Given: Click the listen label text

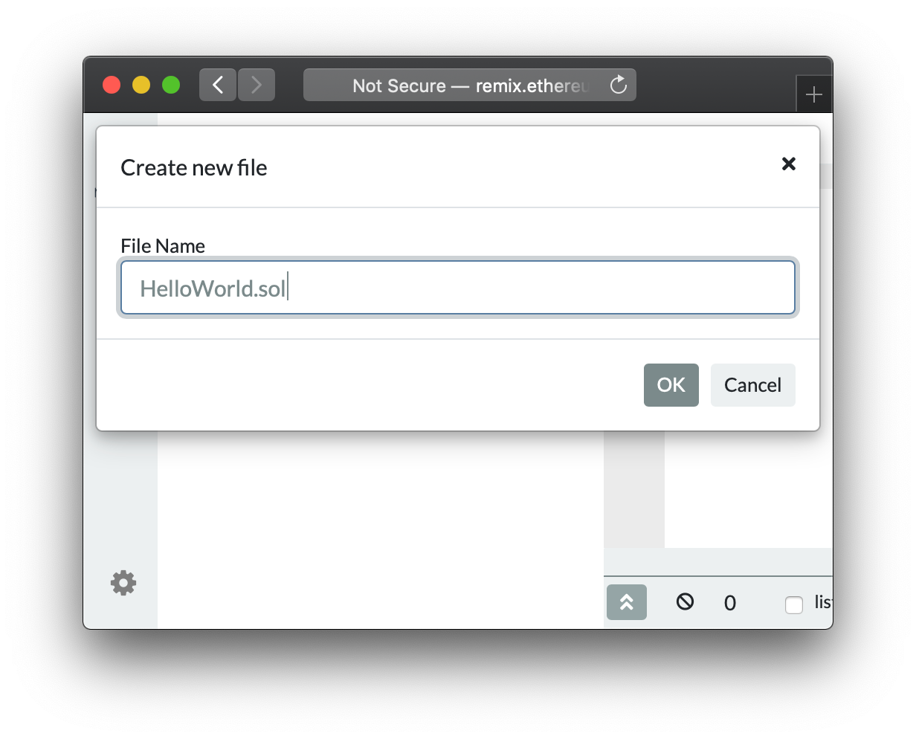Looking at the screenshot, I should tap(822, 602).
